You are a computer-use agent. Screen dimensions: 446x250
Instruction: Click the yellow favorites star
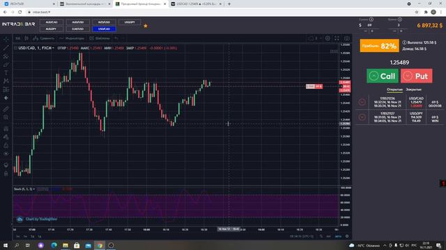point(146,26)
